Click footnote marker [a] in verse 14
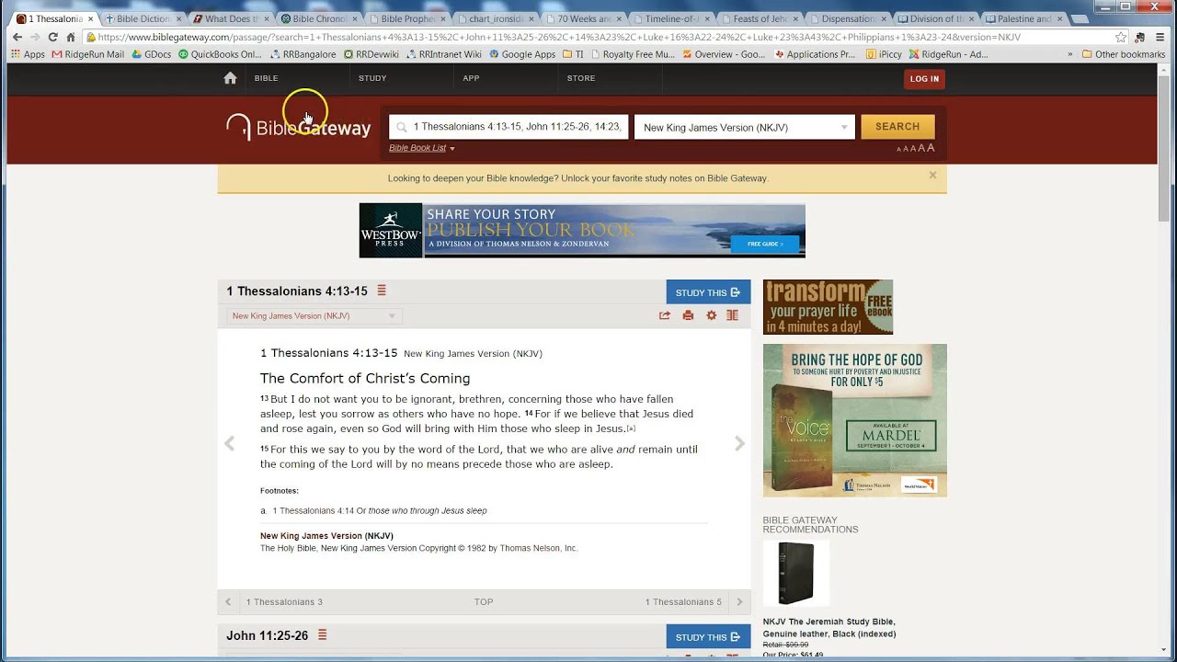 tap(631, 428)
